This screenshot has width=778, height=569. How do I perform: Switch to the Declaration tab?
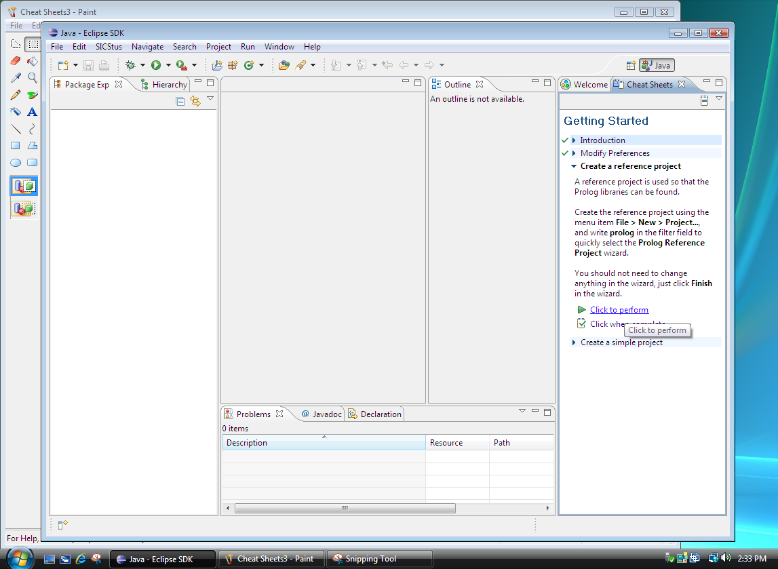click(x=374, y=414)
